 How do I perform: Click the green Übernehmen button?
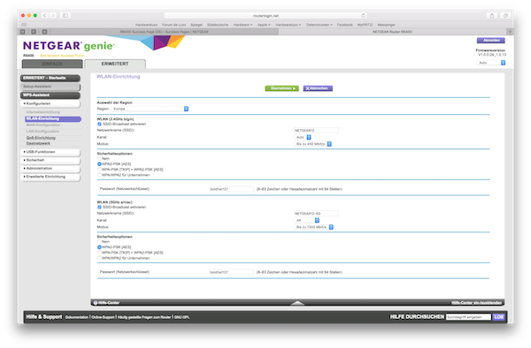[281, 88]
